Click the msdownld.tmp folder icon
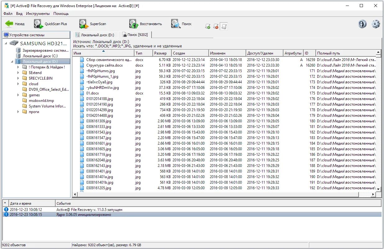The width and height of the screenshot is (384, 249). tap(25, 101)
